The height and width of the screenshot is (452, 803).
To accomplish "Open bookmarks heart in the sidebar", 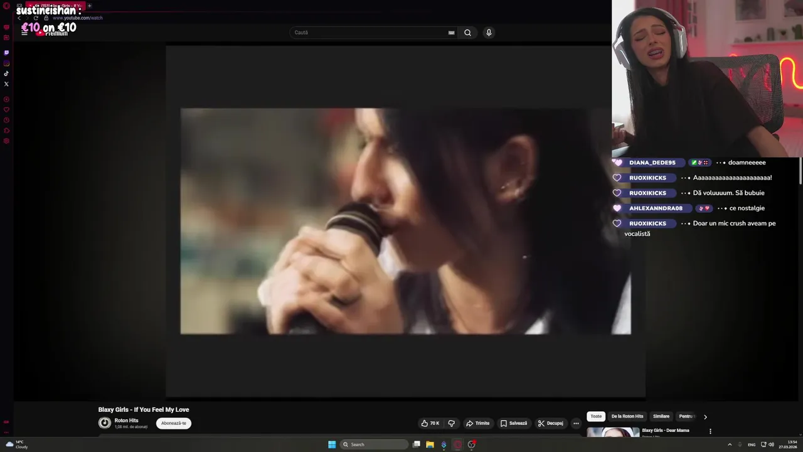I will (6, 109).
